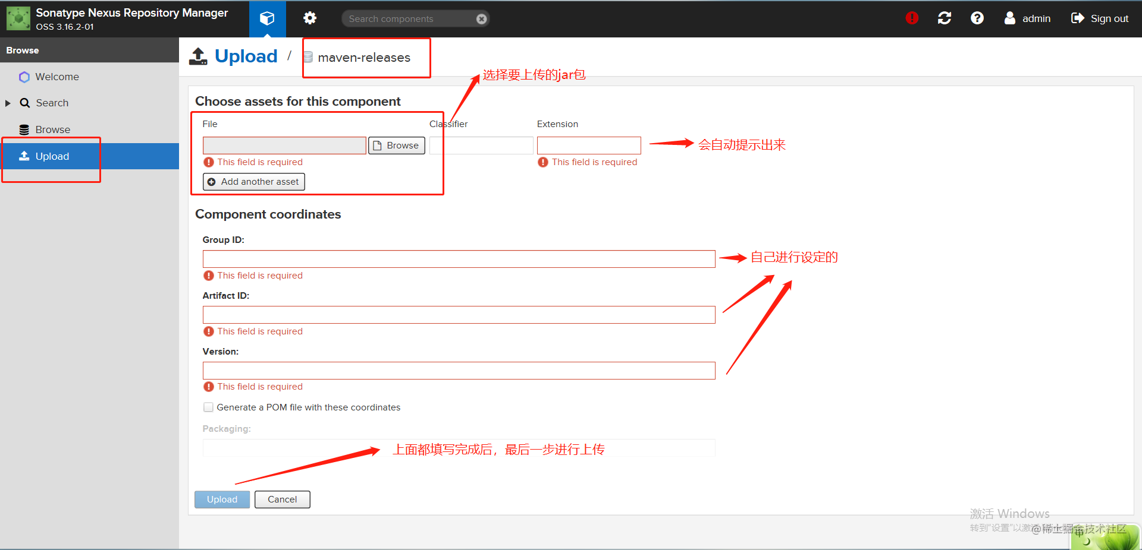This screenshot has height=550, width=1142.
Task: Open Welcome in the sidebar
Action: click(x=57, y=77)
